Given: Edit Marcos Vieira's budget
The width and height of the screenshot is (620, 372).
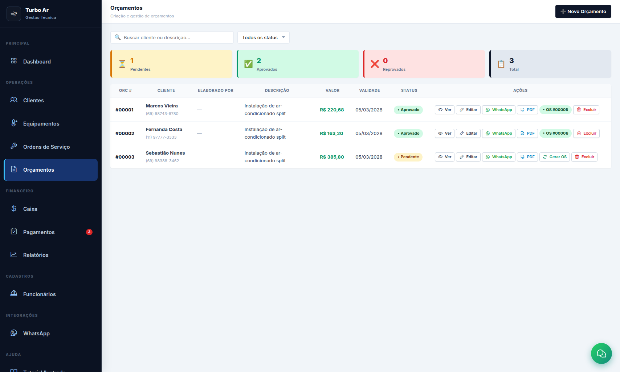Looking at the screenshot, I should click(x=468, y=110).
